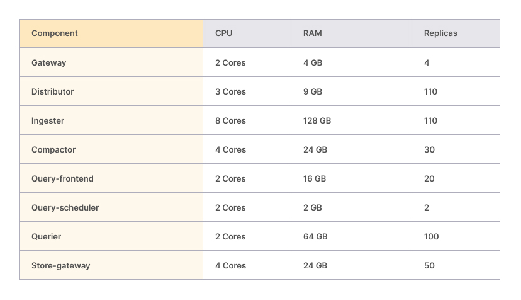
Task: Click the 3 Cores CPU cell
Action: 230,92
